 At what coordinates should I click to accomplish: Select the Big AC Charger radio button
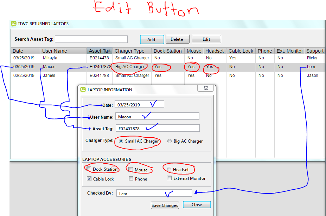click(x=170, y=141)
